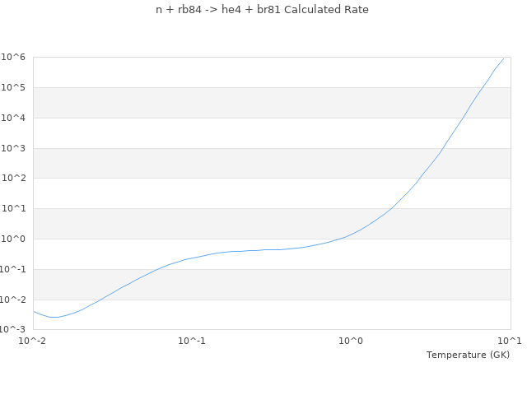Screen dimensions: 527x395
Task: Click the 'Temperature (GK)' x-axis label
Action: (468, 355)
